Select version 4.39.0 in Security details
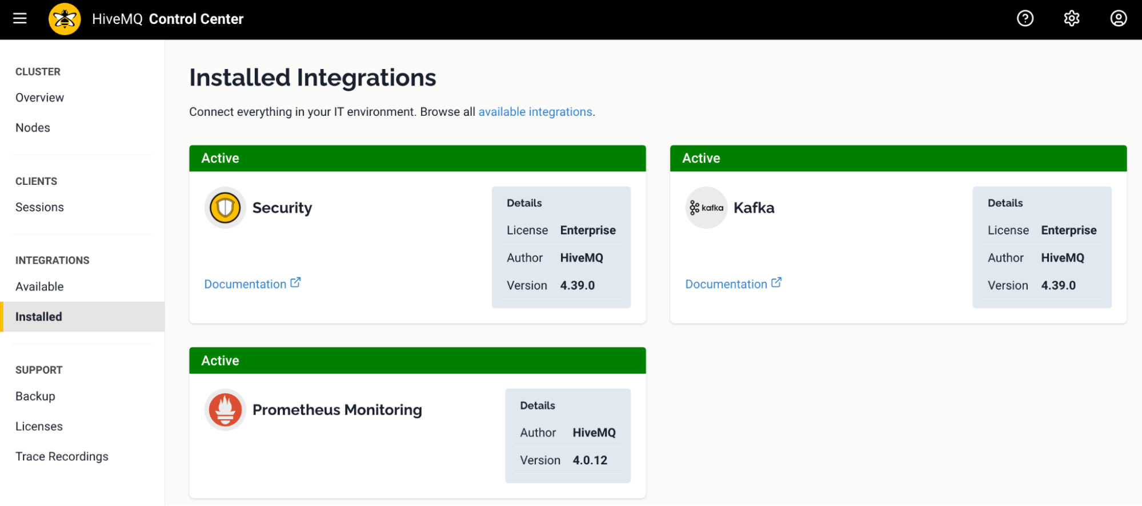 tap(578, 285)
